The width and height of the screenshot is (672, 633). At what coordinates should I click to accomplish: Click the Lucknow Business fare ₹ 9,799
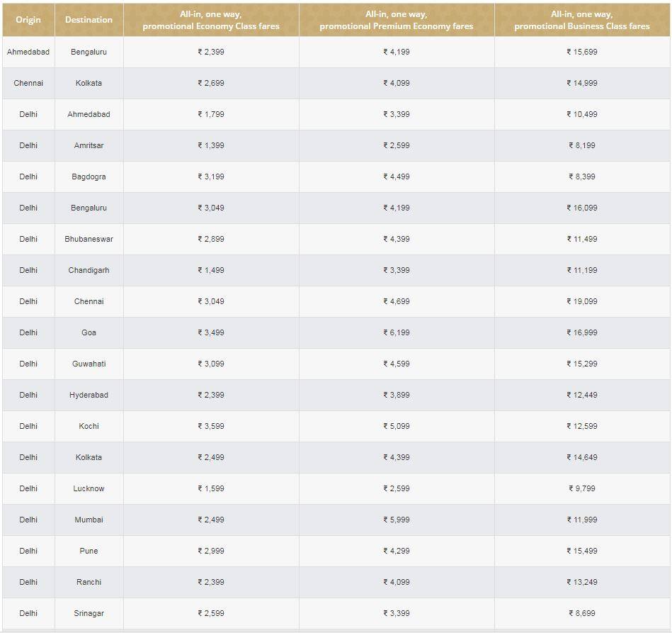pos(582,488)
